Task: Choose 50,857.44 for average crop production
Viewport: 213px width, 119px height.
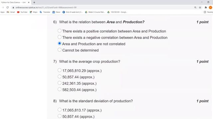Action: pos(60,77)
